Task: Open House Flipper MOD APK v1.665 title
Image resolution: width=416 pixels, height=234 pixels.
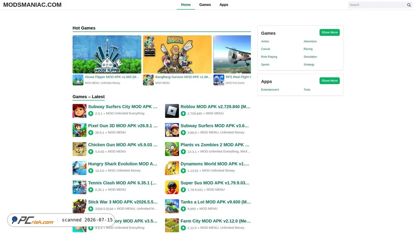Action: point(112,77)
